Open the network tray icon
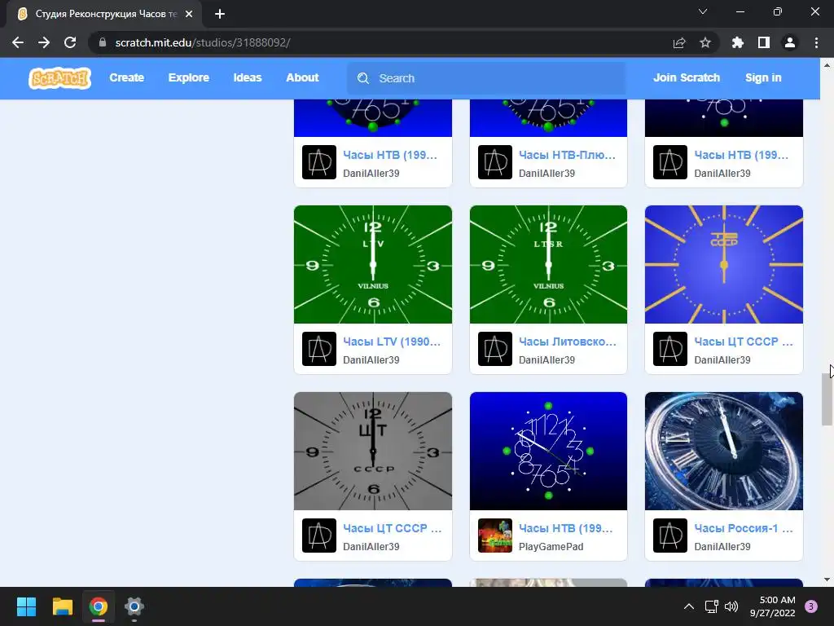The image size is (834, 626). 711,606
